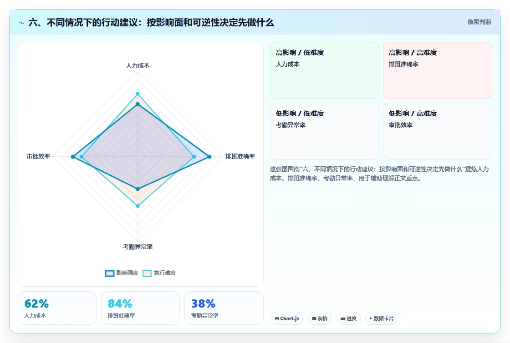Open the 低影响 / 低难度 quadrant card
Screen dimensions: 510x343
click(x=325, y=131)
